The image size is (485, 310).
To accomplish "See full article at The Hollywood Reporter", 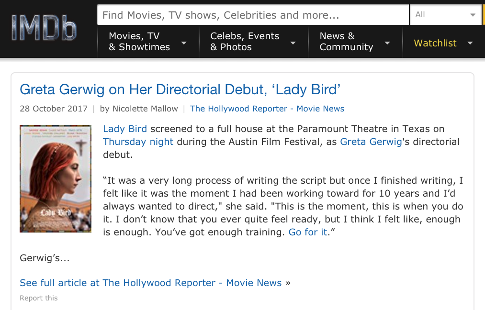I will [151, 283].
